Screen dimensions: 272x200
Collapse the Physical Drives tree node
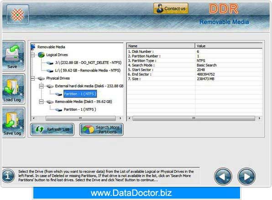tap(32, 78)
